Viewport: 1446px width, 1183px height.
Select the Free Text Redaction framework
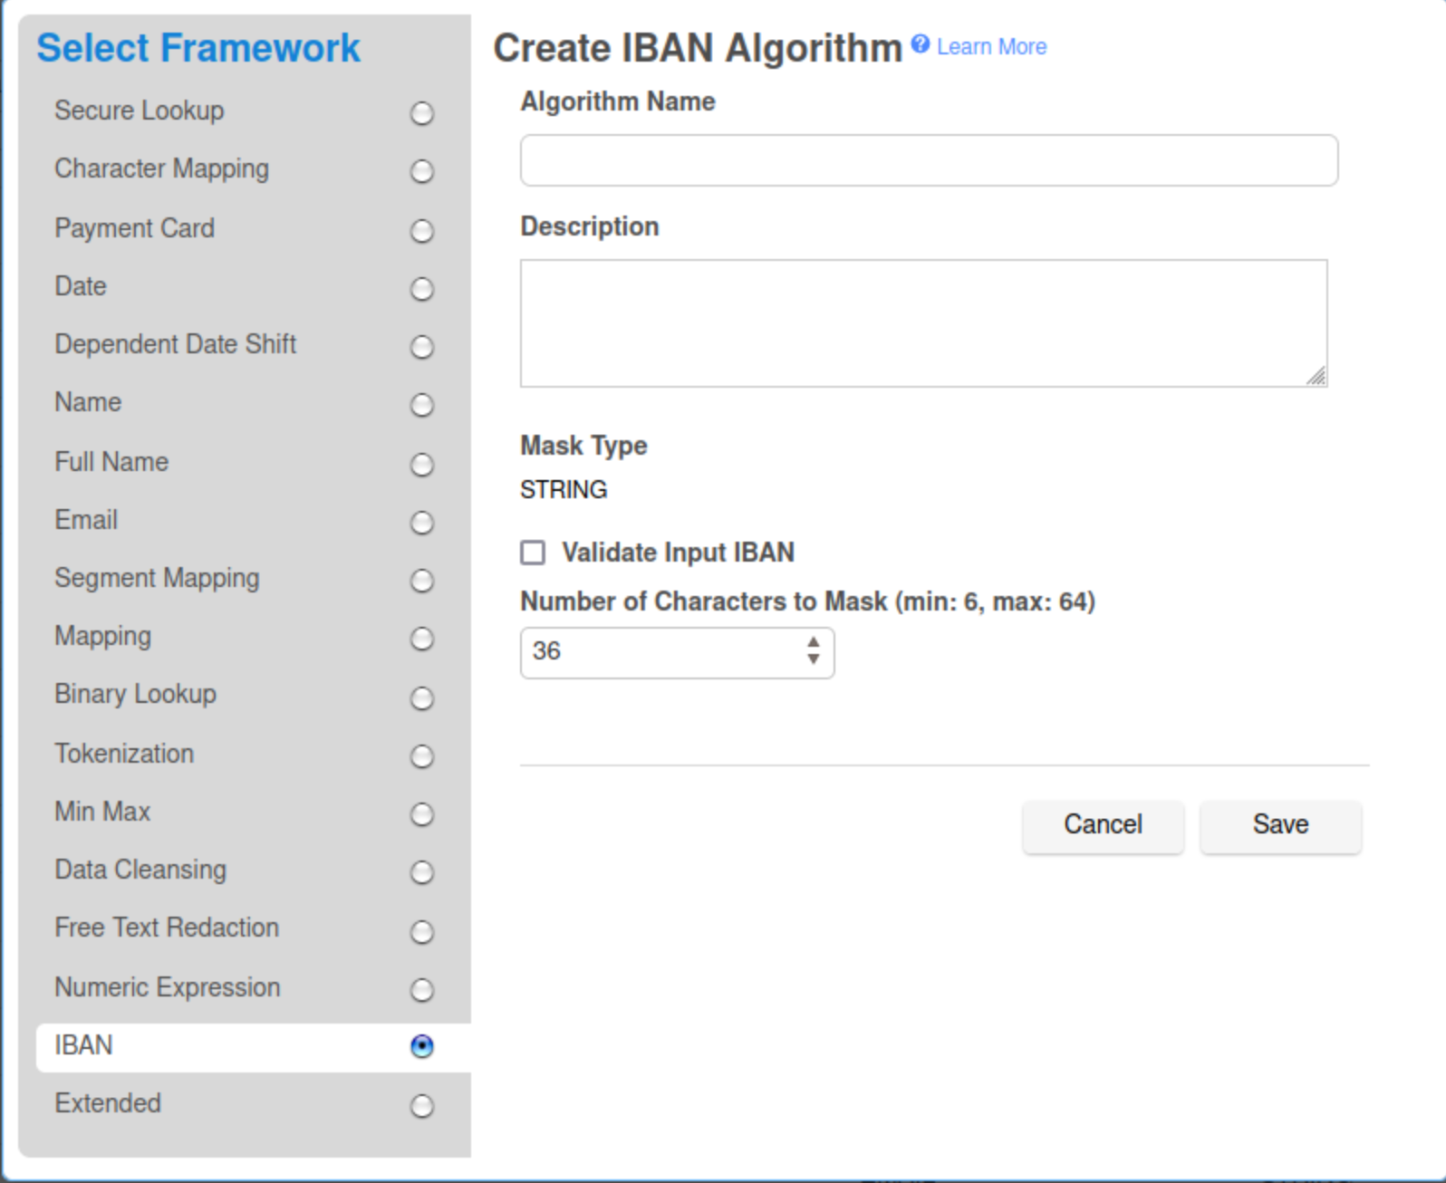point(421,932)
